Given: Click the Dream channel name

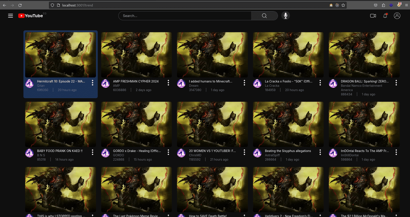Looking at the screenshot, I should 194,86.
